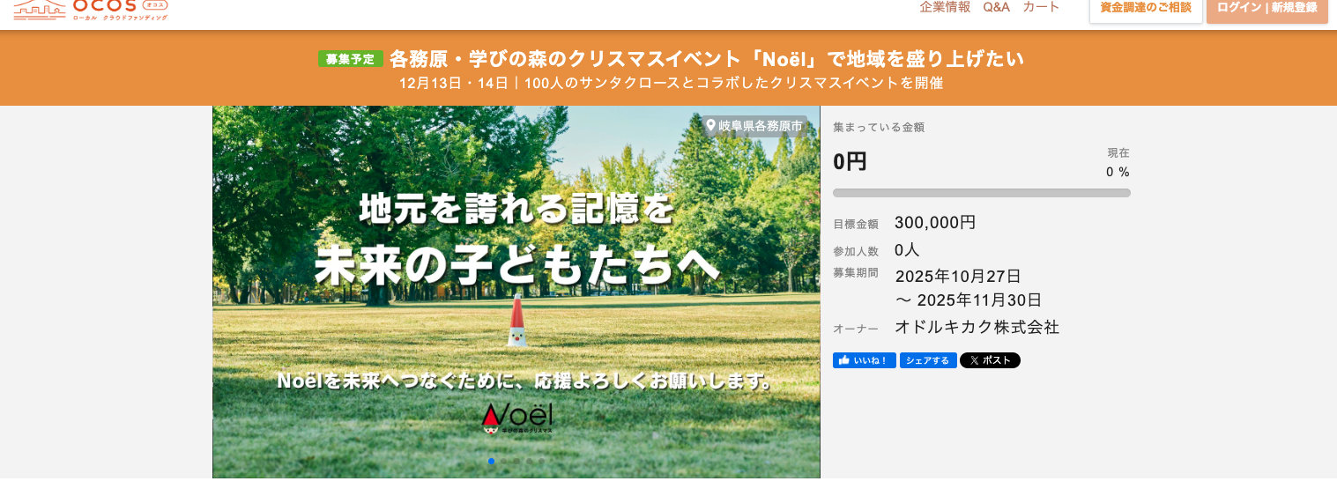Open the OCOS logo home link

click(x=90, y=9)
